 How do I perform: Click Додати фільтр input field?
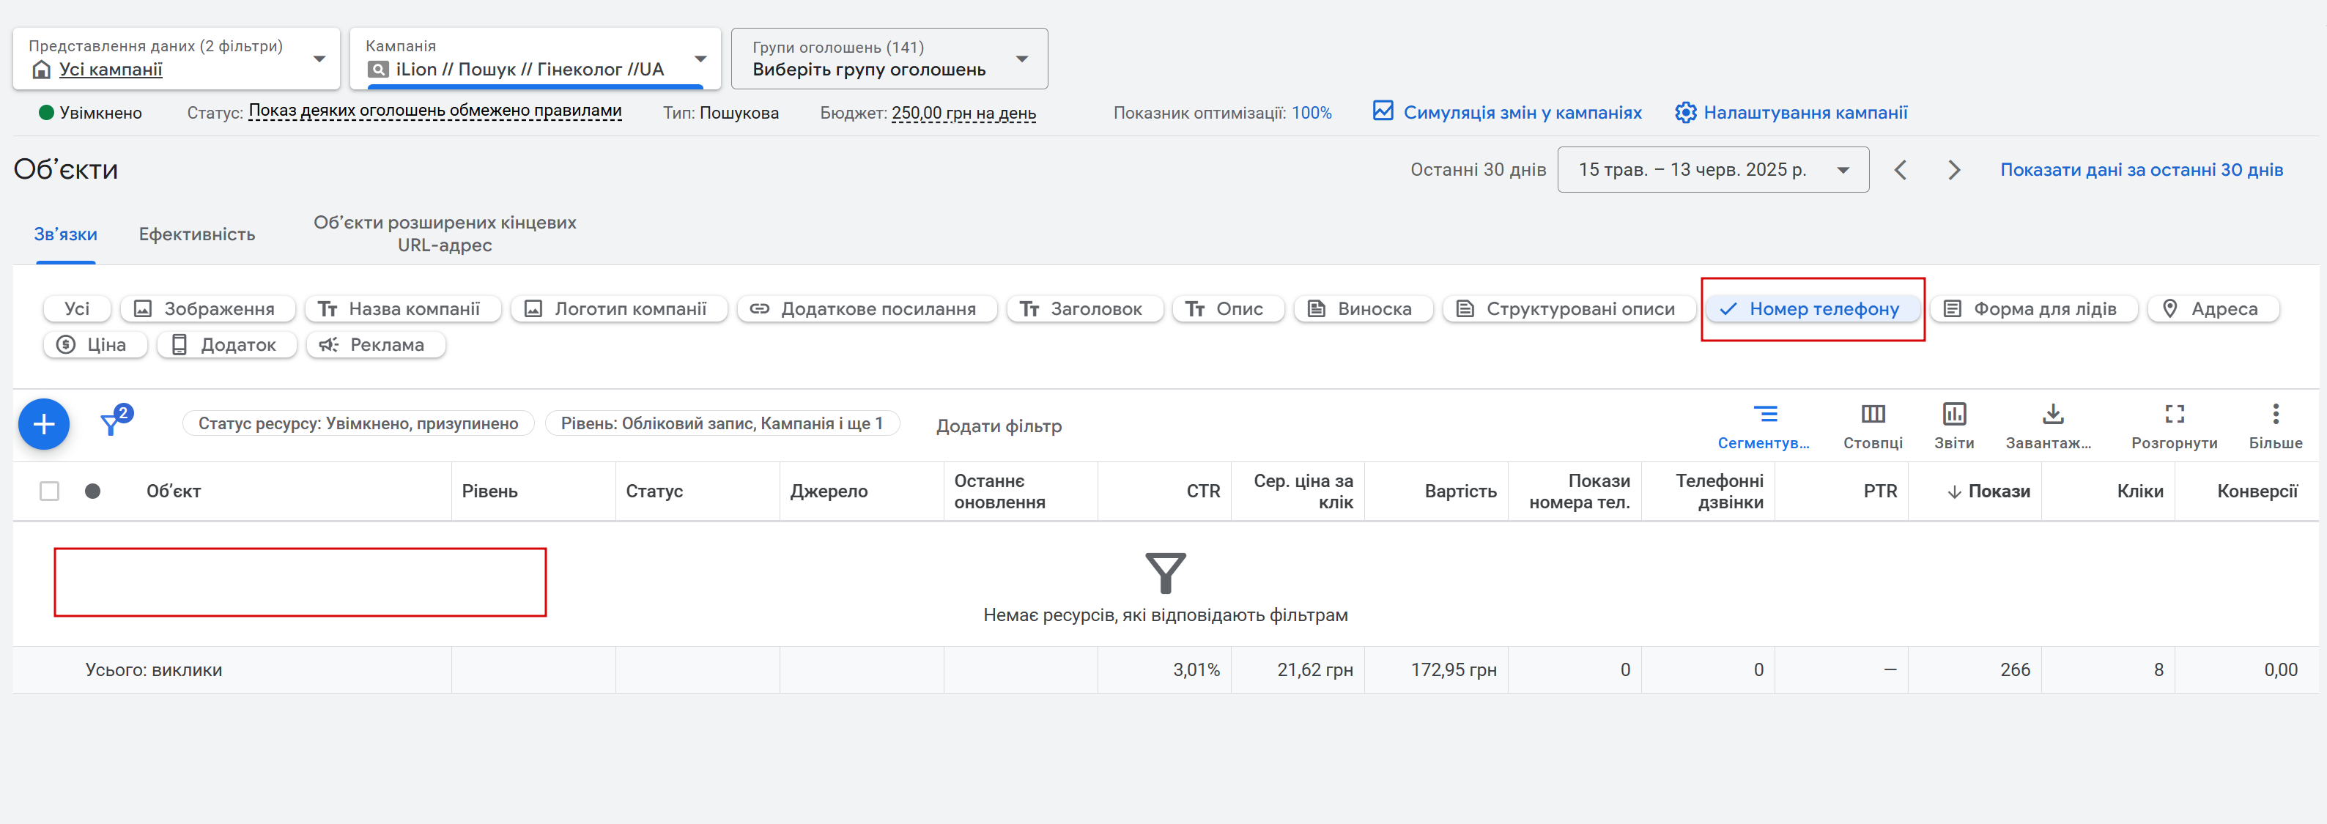click(x=998, y=426)
